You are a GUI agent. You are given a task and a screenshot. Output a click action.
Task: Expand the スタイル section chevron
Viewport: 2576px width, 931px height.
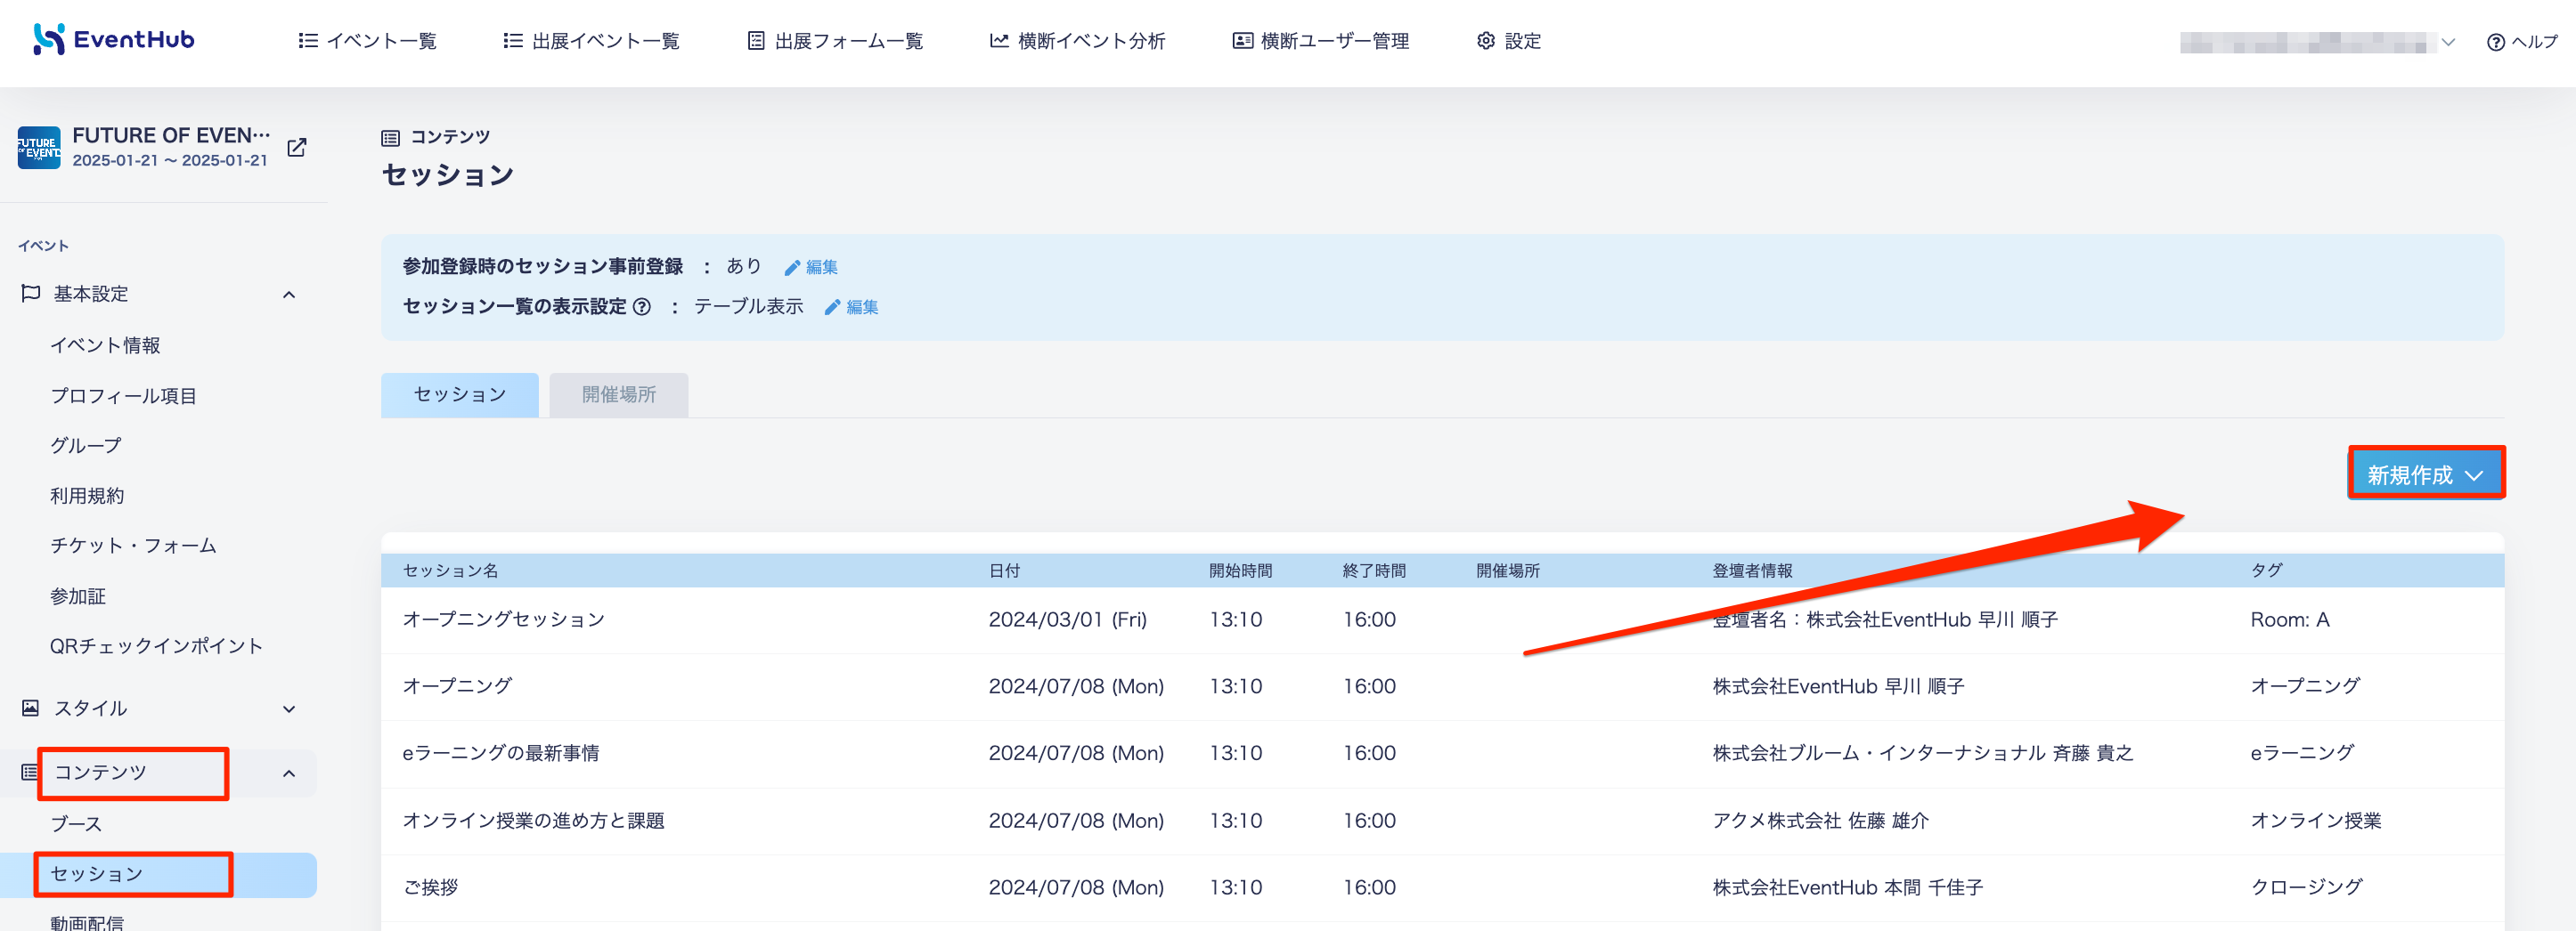(x=289, y=709)
